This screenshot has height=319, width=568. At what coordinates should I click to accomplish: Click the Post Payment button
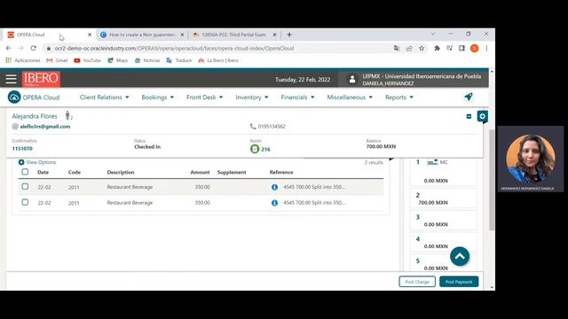459,282
